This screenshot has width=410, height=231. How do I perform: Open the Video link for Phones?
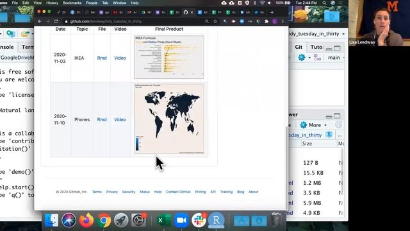point(120,119)
